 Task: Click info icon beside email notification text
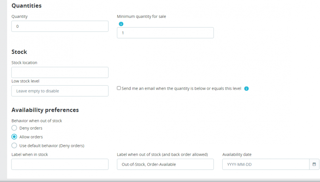(246, 88)
